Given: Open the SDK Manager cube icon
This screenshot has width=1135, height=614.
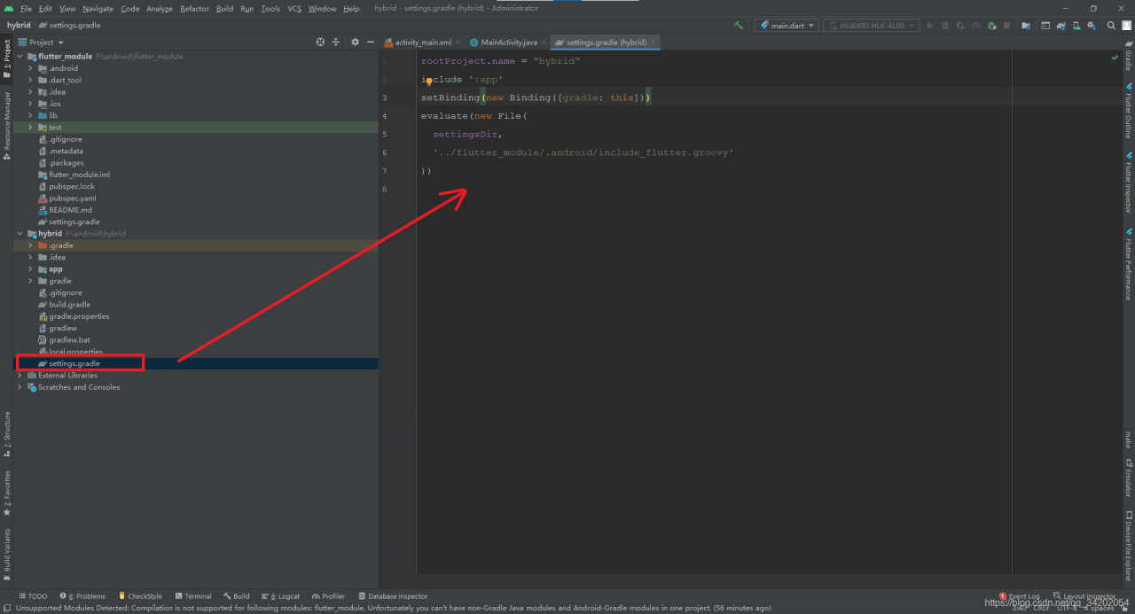Looking at the screenshot, I should [x=1092, y=26].
